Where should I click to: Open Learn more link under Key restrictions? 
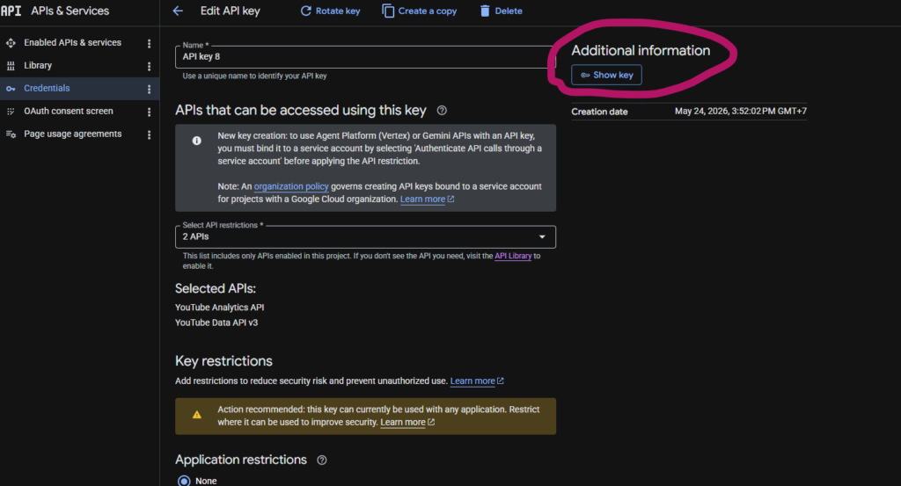(477, 381)
